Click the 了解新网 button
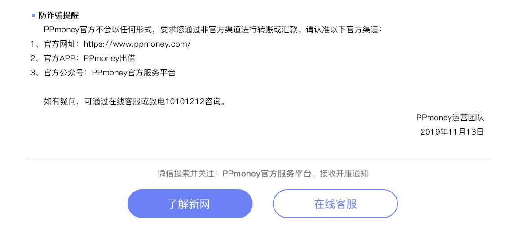 (x=190, y=204)
